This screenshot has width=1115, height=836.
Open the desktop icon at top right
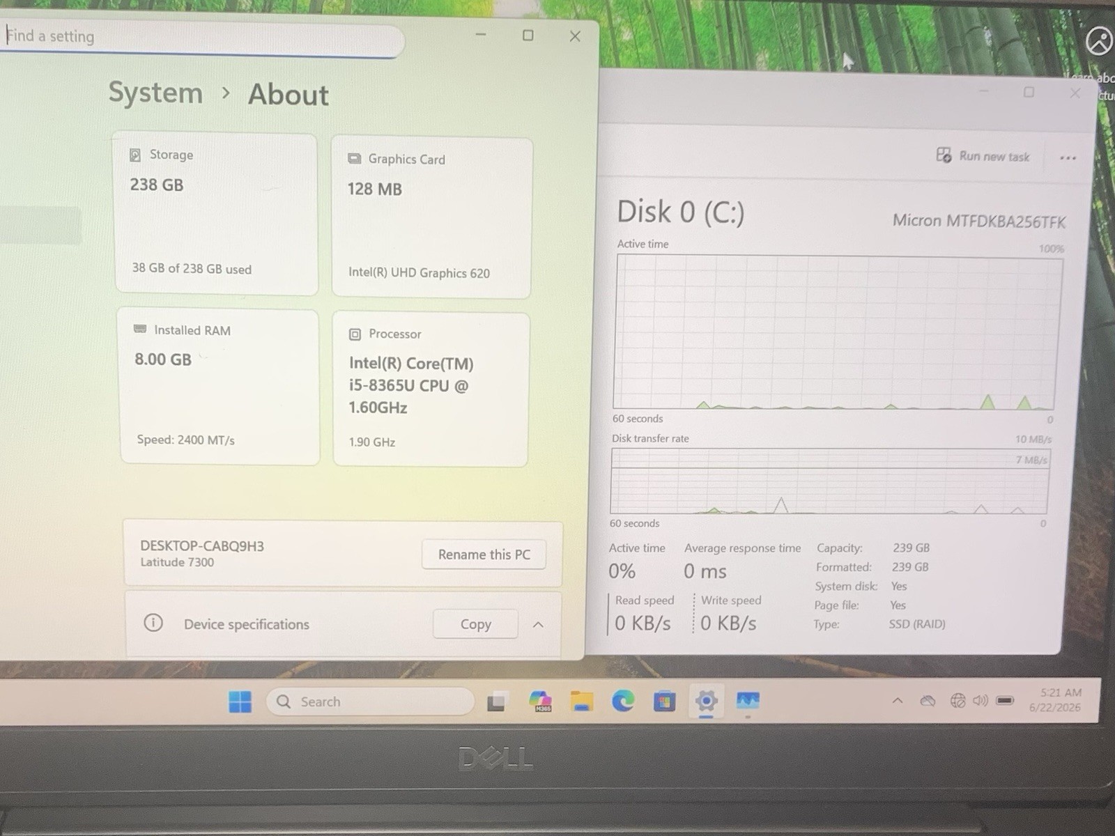tap(1100, 42)
